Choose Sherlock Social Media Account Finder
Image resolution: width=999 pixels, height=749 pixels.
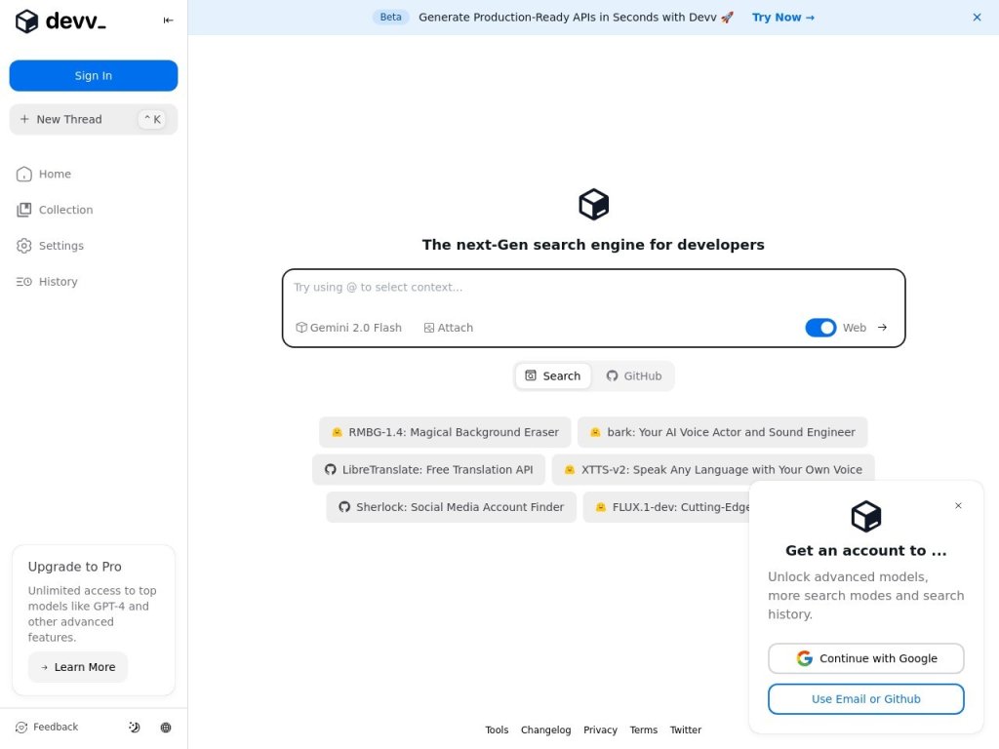click(x=451, y=507)
